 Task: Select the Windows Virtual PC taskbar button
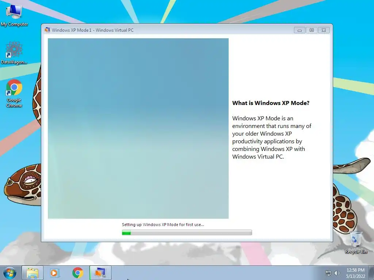coord(100,273)
